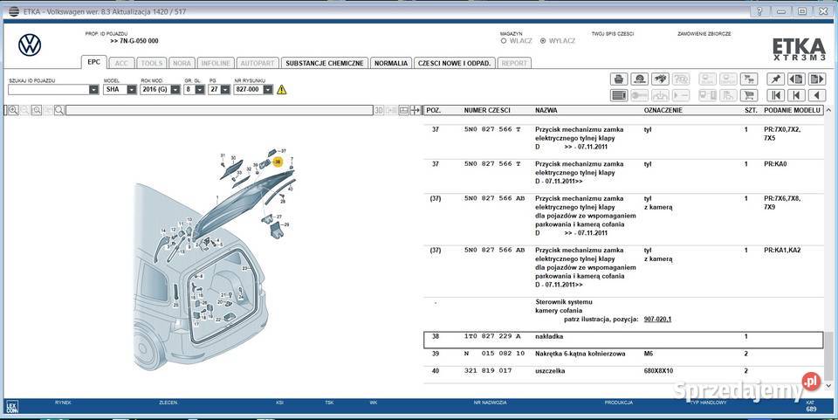The width and height of the screenshot is (838, 420).
Task: Expand the MODEL dropdown showing SHA
Action: [x=132, y=89]
